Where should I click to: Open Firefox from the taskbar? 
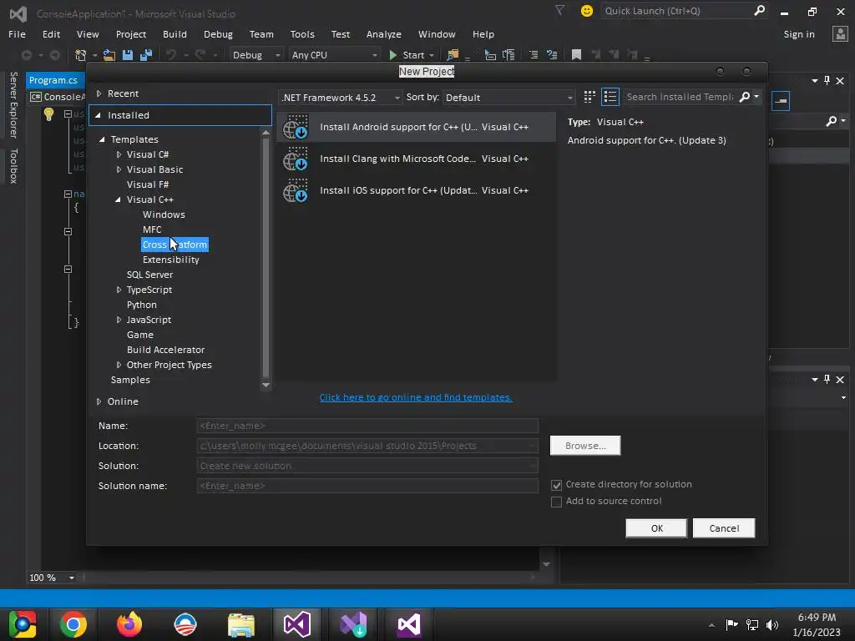(129, 624)
